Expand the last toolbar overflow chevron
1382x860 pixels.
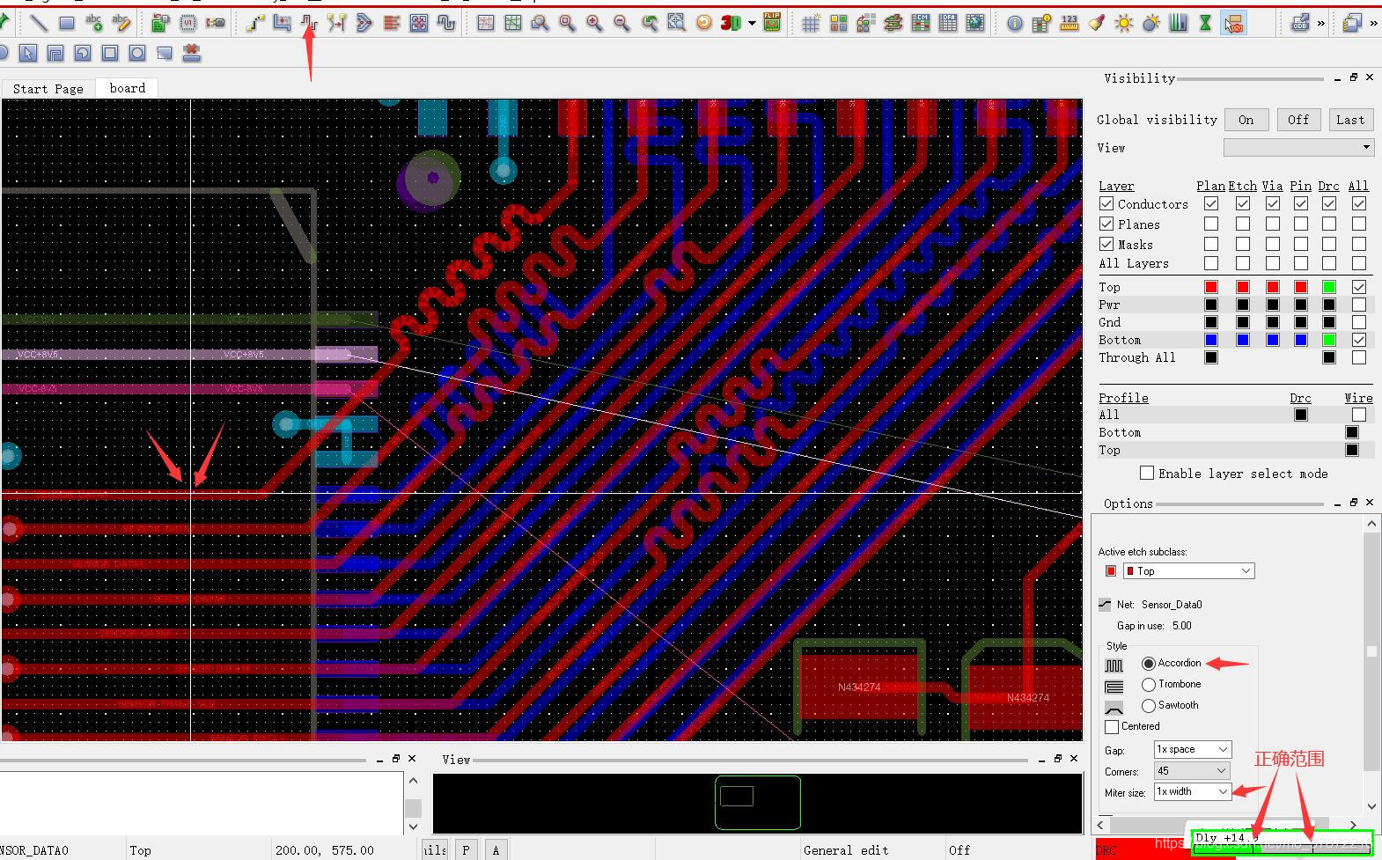click(x=1373, y=24)
